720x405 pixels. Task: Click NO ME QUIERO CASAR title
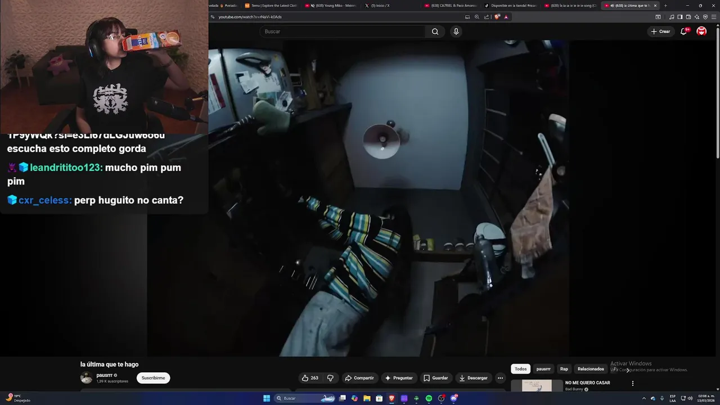click(587, 383)
